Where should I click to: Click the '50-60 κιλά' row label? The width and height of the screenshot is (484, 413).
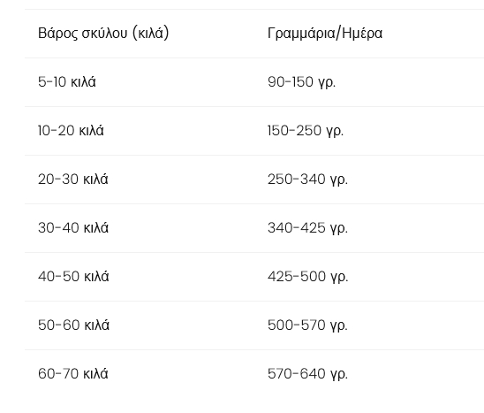point(74,325)
